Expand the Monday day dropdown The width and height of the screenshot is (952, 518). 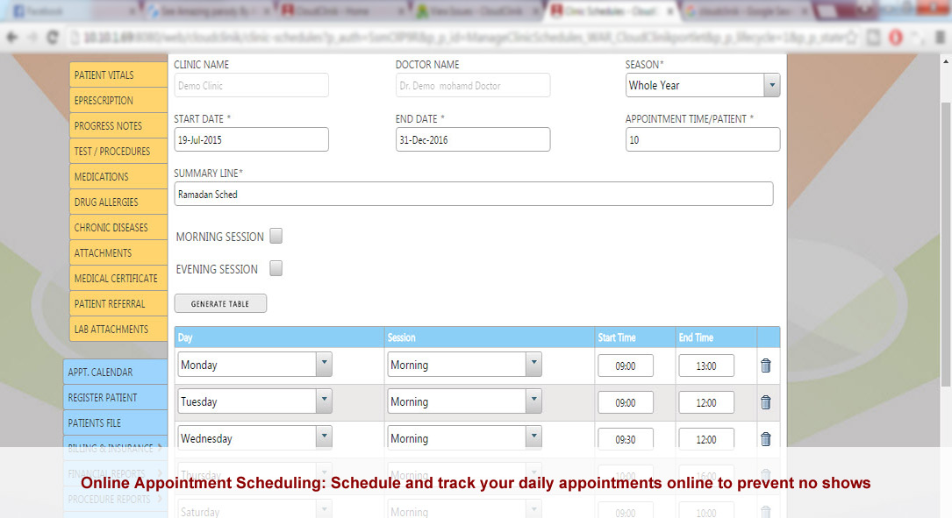324,365
